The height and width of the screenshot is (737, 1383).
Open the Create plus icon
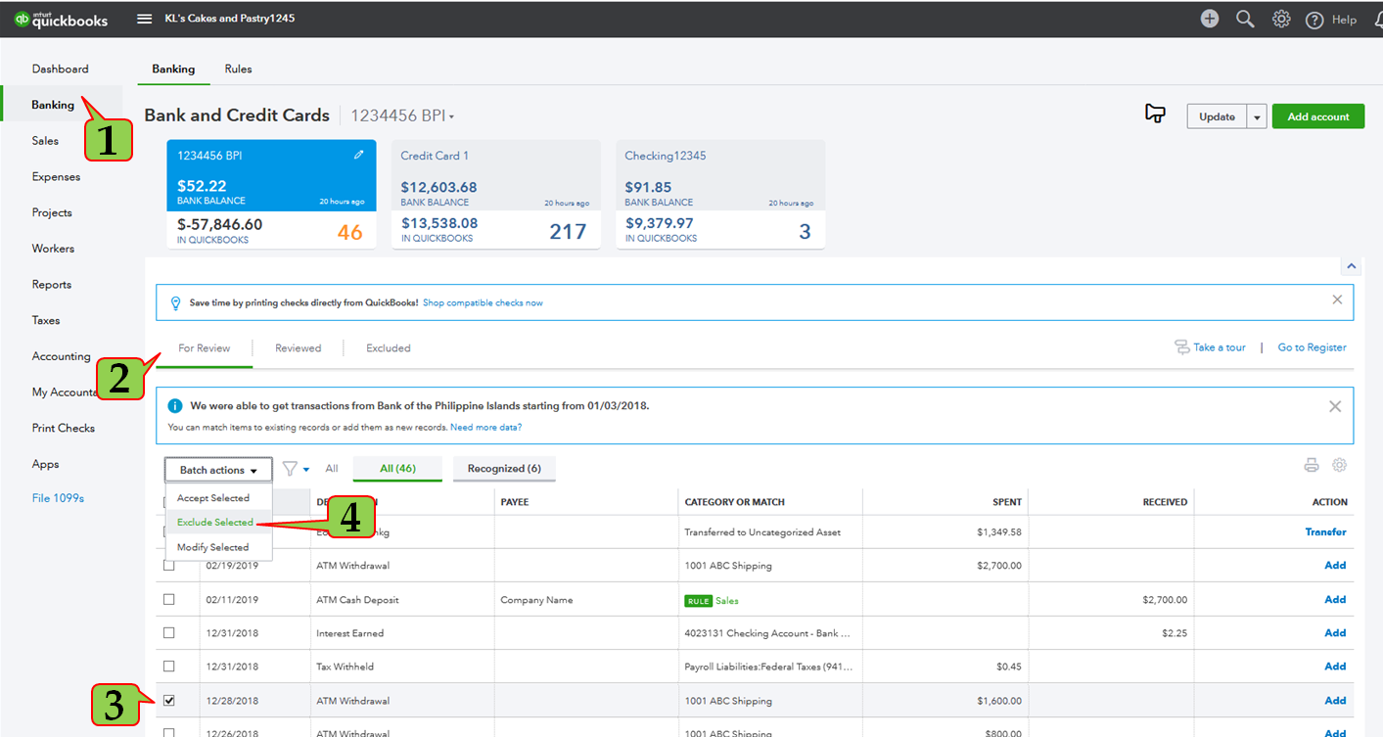click(x=1210, y=19)
